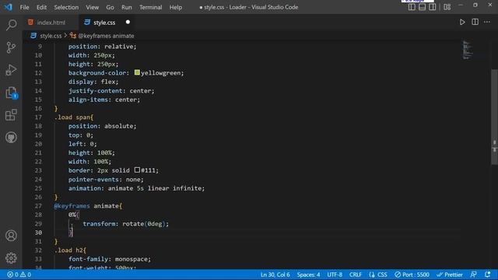Click the minimap code preview

pos(467,50)
